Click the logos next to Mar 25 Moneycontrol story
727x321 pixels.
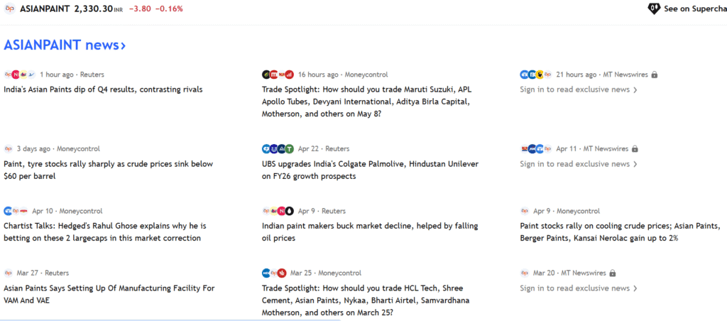coord(274,273)
